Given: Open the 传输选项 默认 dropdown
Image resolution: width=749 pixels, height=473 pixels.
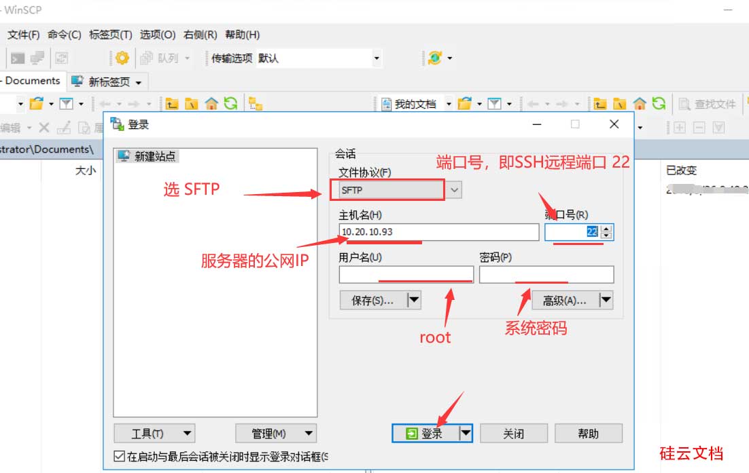Looking at the screenshot, I should click(x=377, y=58).
